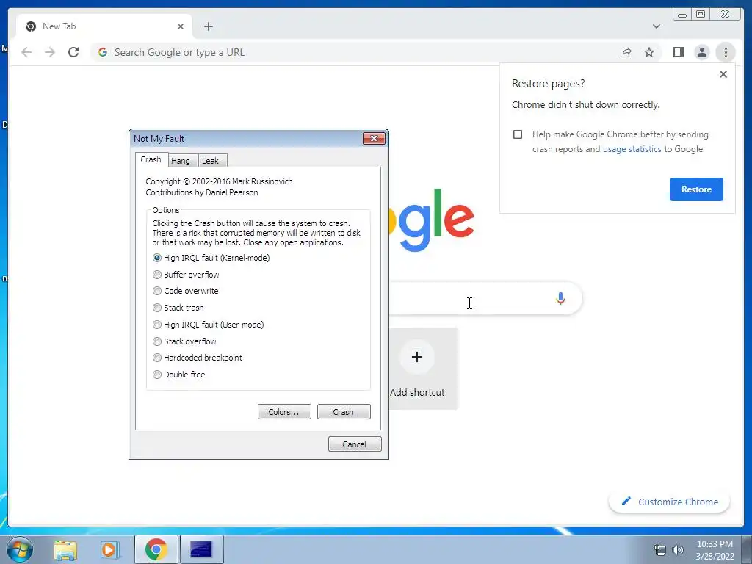Open Windows Explorer from taskbar
Image resolution: width=752 pixels, height=564 pixels.
65,549
